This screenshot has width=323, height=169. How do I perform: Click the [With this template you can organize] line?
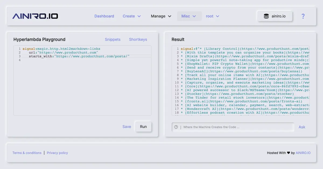(245, 53)
